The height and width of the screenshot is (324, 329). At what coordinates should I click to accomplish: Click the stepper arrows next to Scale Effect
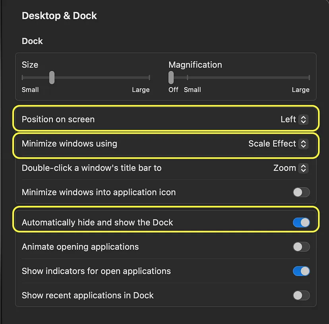(x=304, y=144)
